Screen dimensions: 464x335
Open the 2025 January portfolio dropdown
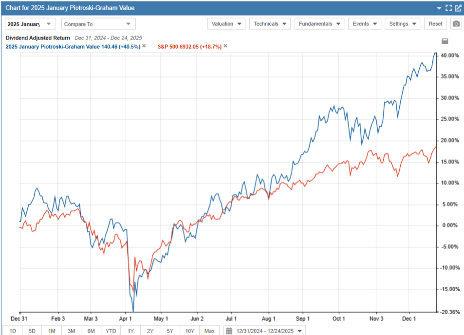click(30, 24)
